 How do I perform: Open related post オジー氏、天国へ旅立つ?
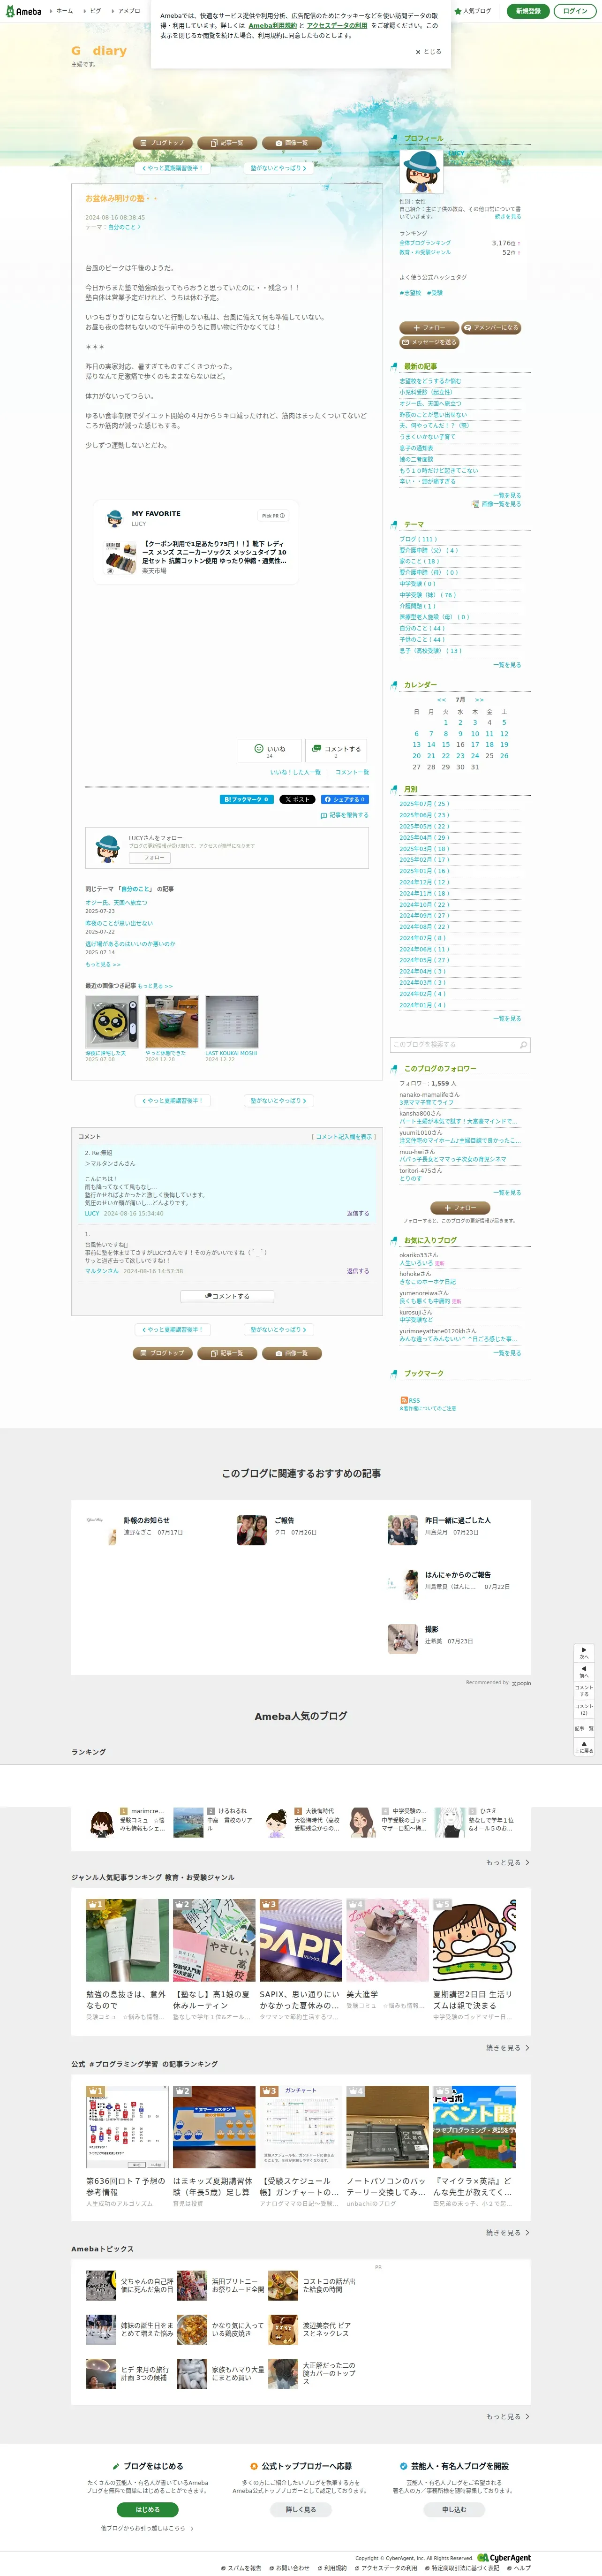[x=115, y=902]
